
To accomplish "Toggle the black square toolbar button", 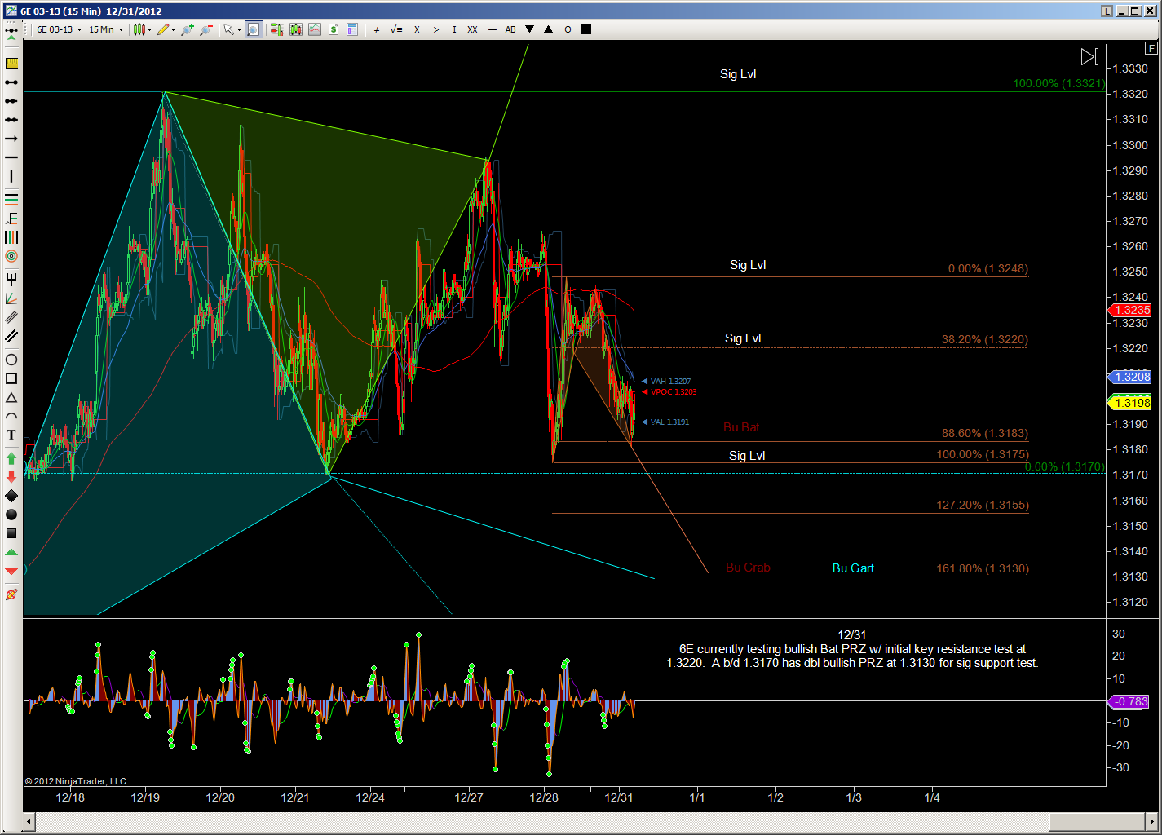I will click(586, 29).
